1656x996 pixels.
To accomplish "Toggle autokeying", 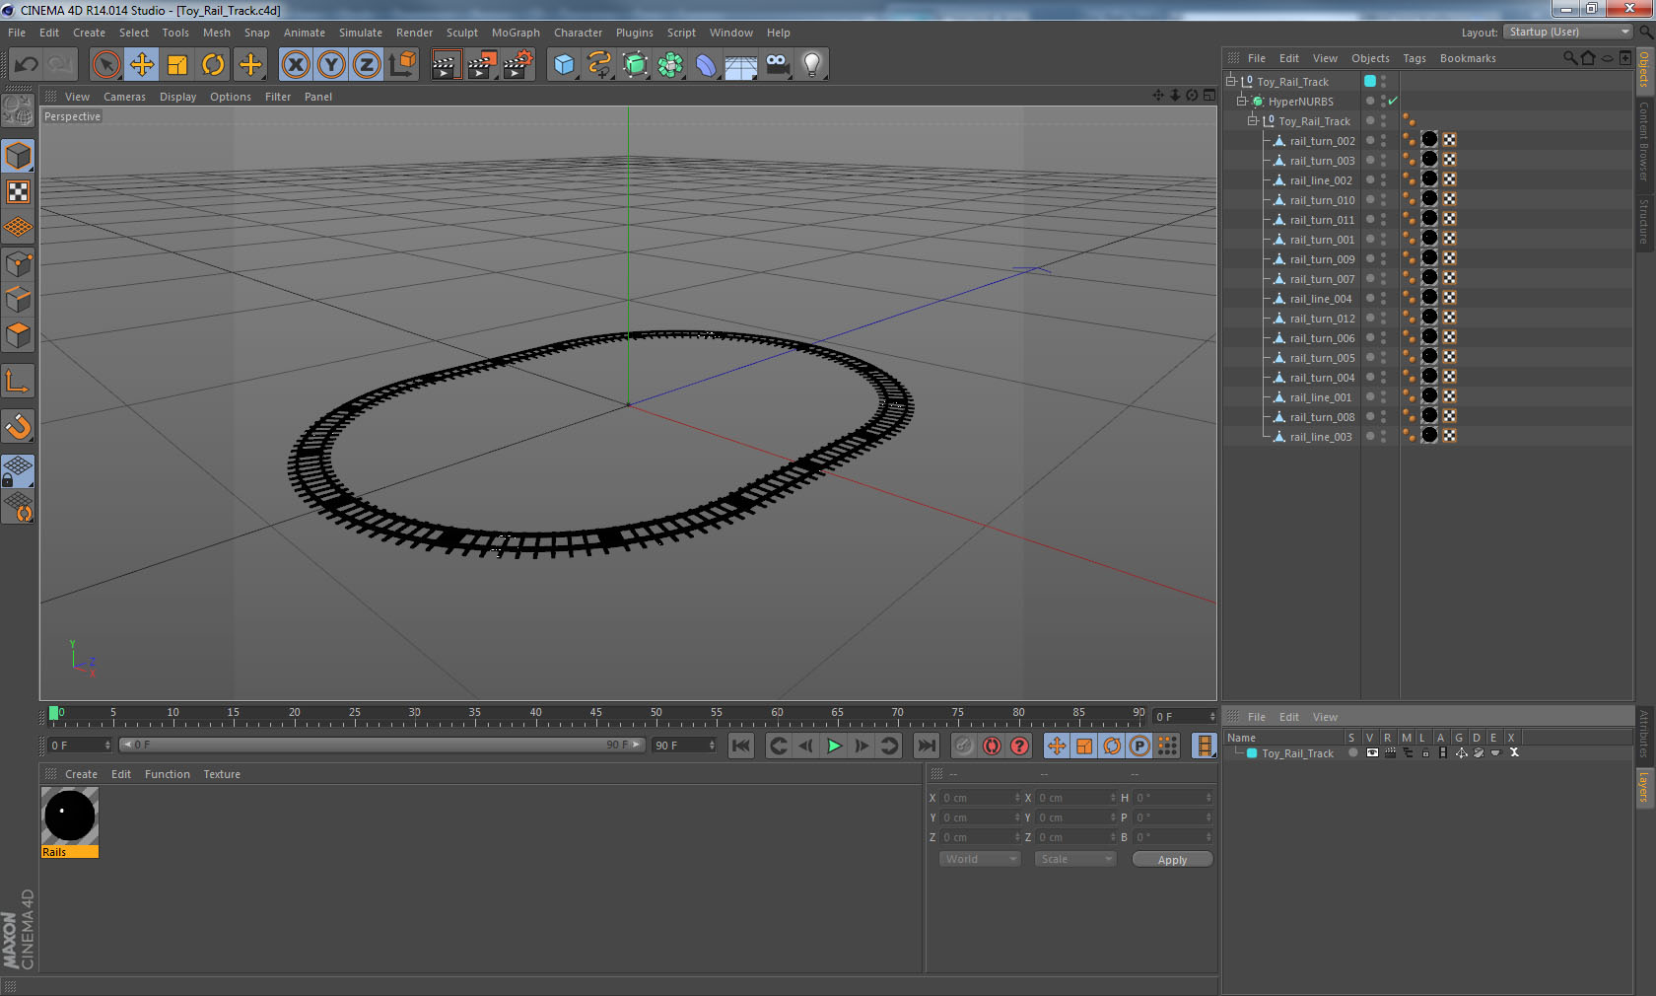I will (x=992, y=746).
